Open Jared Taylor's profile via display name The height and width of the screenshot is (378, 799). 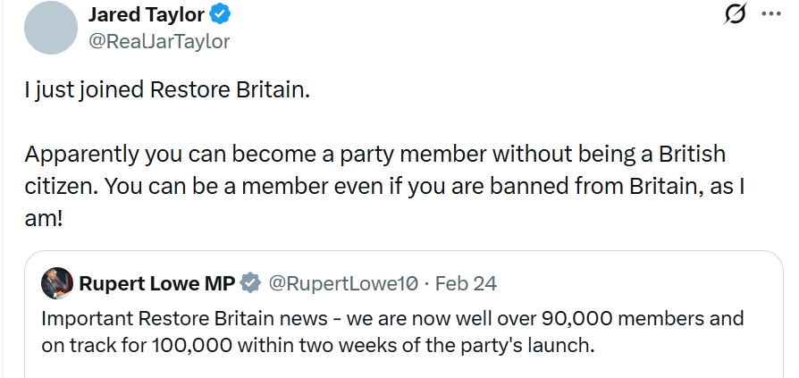click(147, 15)
